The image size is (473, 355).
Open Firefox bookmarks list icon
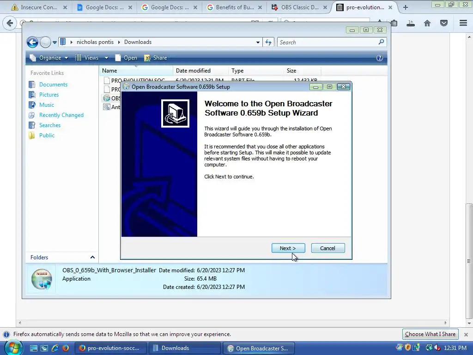coord(394,23)
